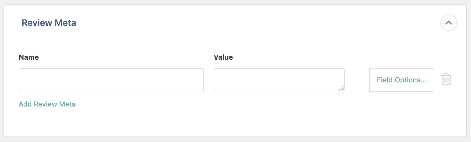Screen dimensions: 471x142
Task: Place cursor in the empty Name box
Action: pos(111,80)
